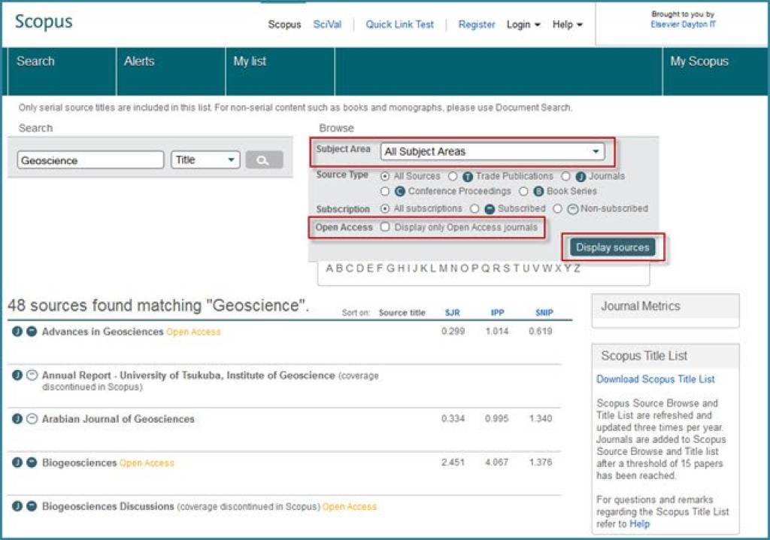This screenshot has width=770, height=540.
Task: Enable Display only Open Access journals
Action: point(385,227)
